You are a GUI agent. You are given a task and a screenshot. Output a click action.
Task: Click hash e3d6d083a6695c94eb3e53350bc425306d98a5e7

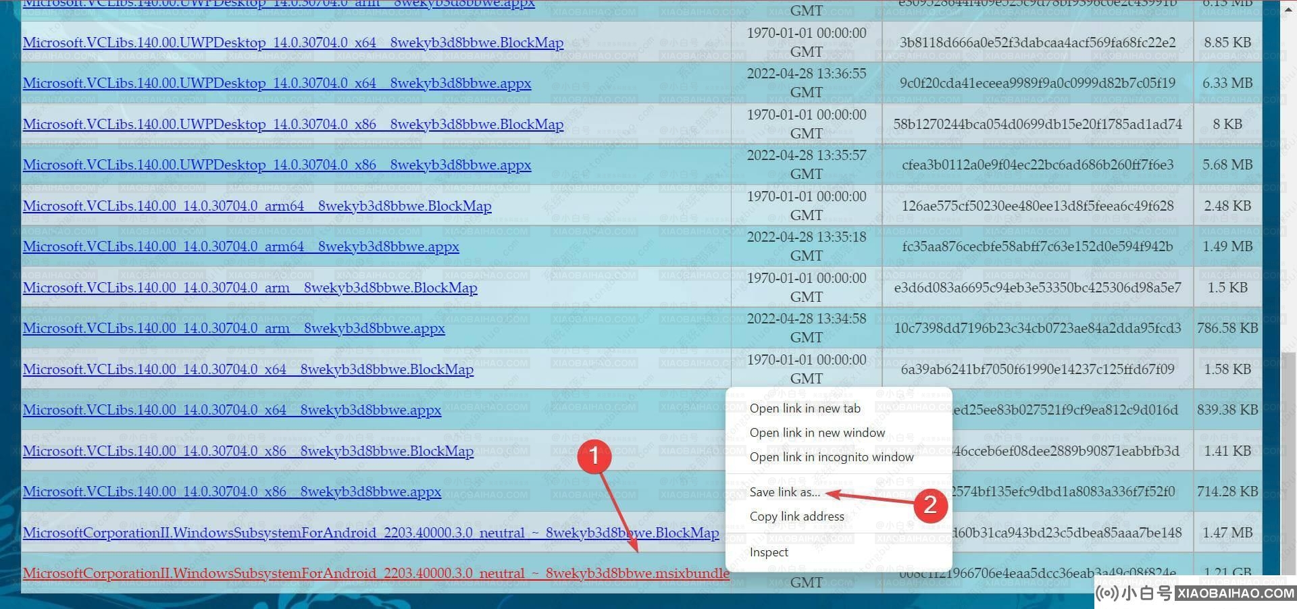click(1038, 288)
